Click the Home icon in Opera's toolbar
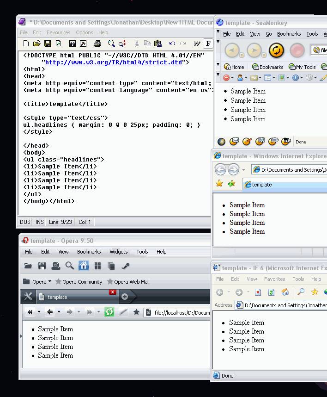 84,266
